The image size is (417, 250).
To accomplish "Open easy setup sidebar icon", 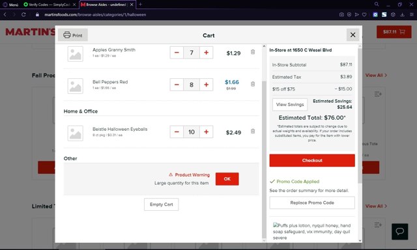I will tap(411, 14).
